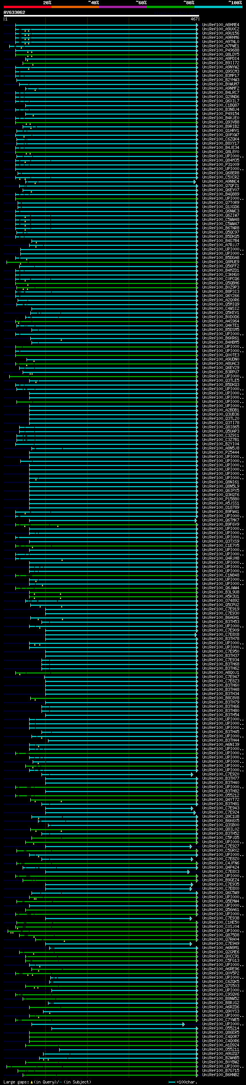Image resolution: width=246 pixels, height=1085 pixels.
Task: Select the last hit UniRef100_B6HNB2
Action: pos(221,1075)
